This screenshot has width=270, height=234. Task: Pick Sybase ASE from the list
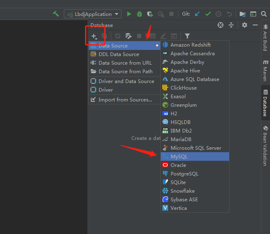195,200
